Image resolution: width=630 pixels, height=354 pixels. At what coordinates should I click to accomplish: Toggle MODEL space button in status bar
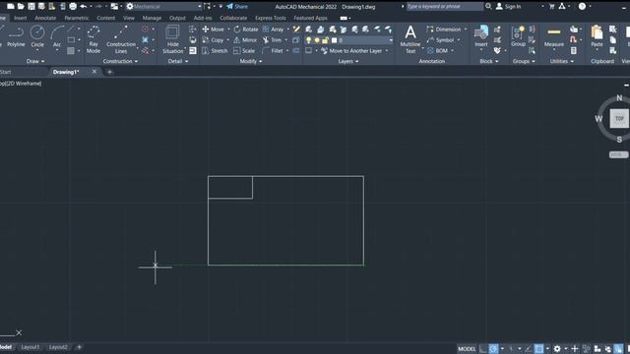(467, 349)
